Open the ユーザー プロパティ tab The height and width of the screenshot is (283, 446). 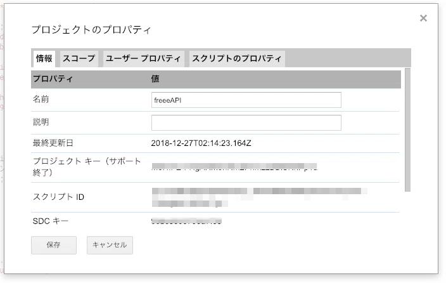[x=143, y=59]
